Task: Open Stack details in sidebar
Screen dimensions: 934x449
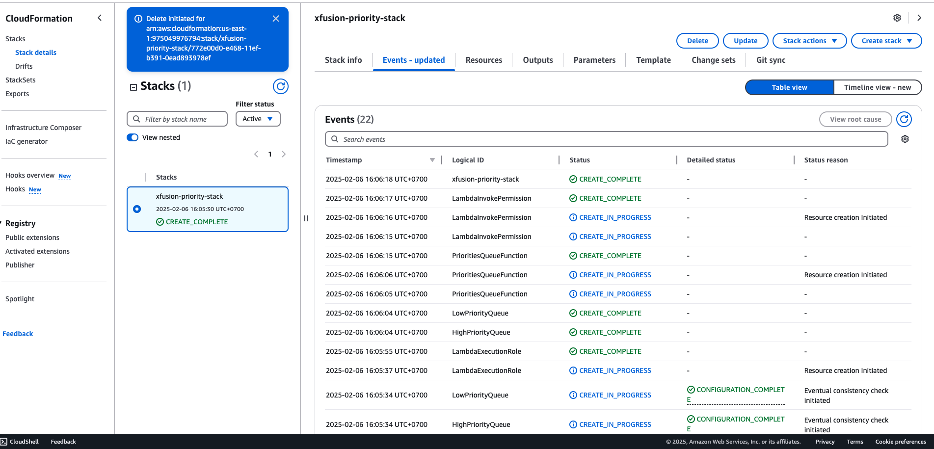Action: click(x=36, y=53)
